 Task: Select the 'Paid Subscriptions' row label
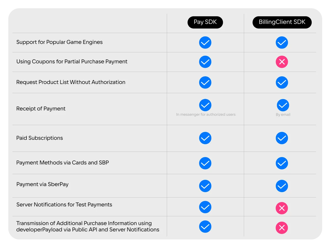[x=39, y=138]
